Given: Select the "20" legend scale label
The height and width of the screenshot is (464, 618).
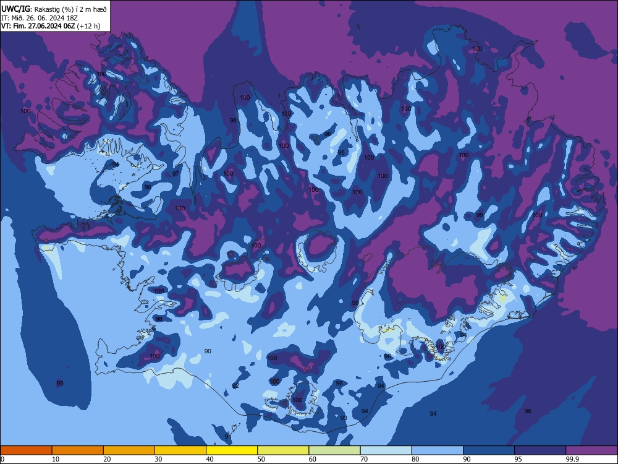Looking at the screenshot, I should tap(107, 459).
